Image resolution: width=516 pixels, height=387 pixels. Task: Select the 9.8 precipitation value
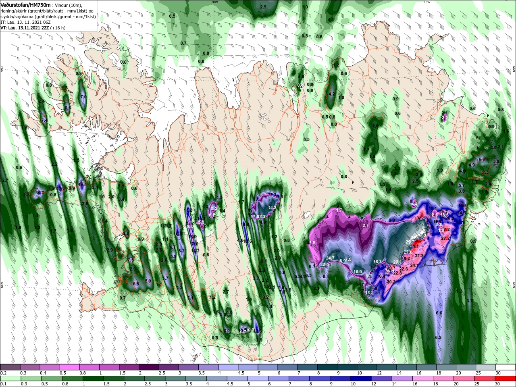[x=392, y=220]
